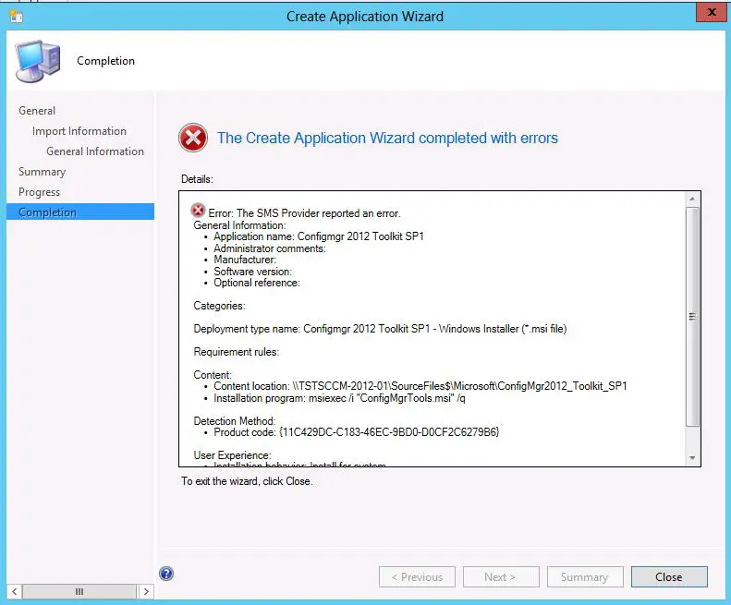Click 'Error: The SMS Provider reported an error.' text
Screen dimensions: 731x605
[304, 213]
